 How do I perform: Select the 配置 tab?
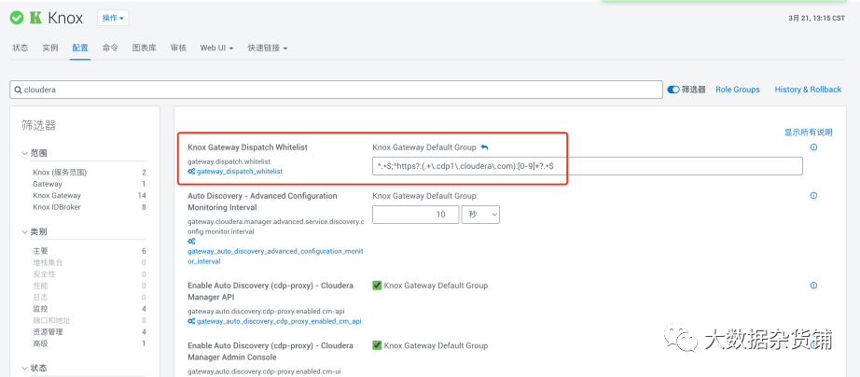pyautogui.click(x=80, y=48)
